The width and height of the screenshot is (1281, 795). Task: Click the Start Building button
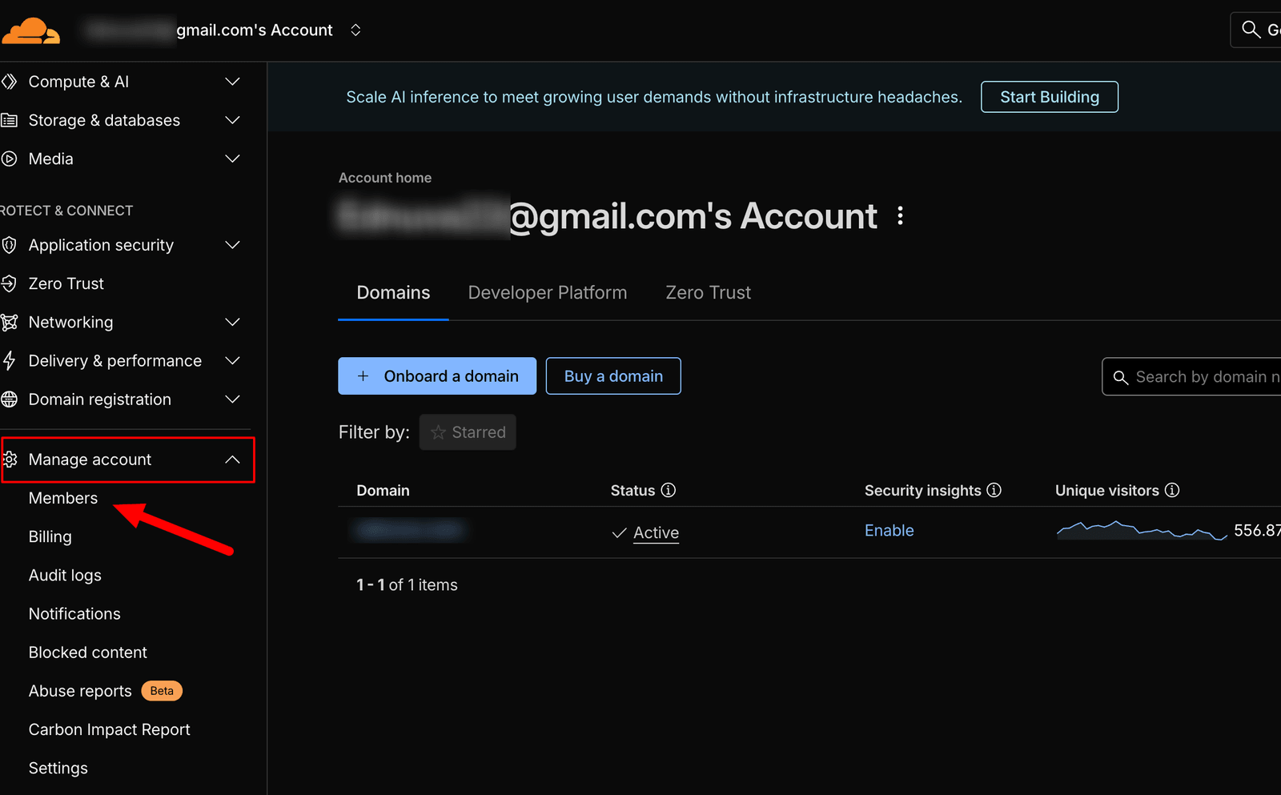(1050, 97)
